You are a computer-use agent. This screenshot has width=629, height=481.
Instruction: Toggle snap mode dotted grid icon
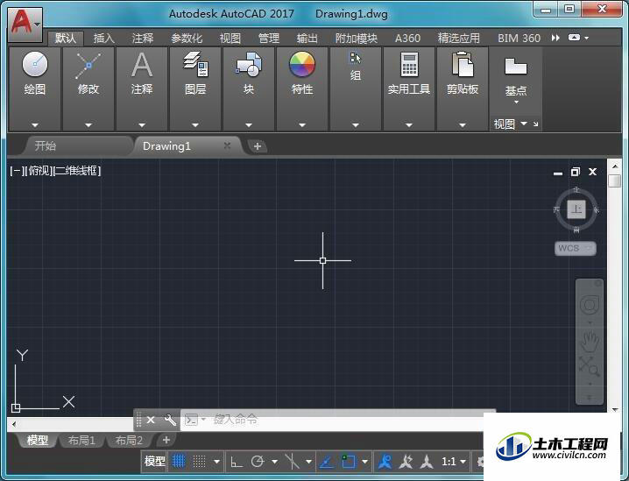click(x=200, y=462)
